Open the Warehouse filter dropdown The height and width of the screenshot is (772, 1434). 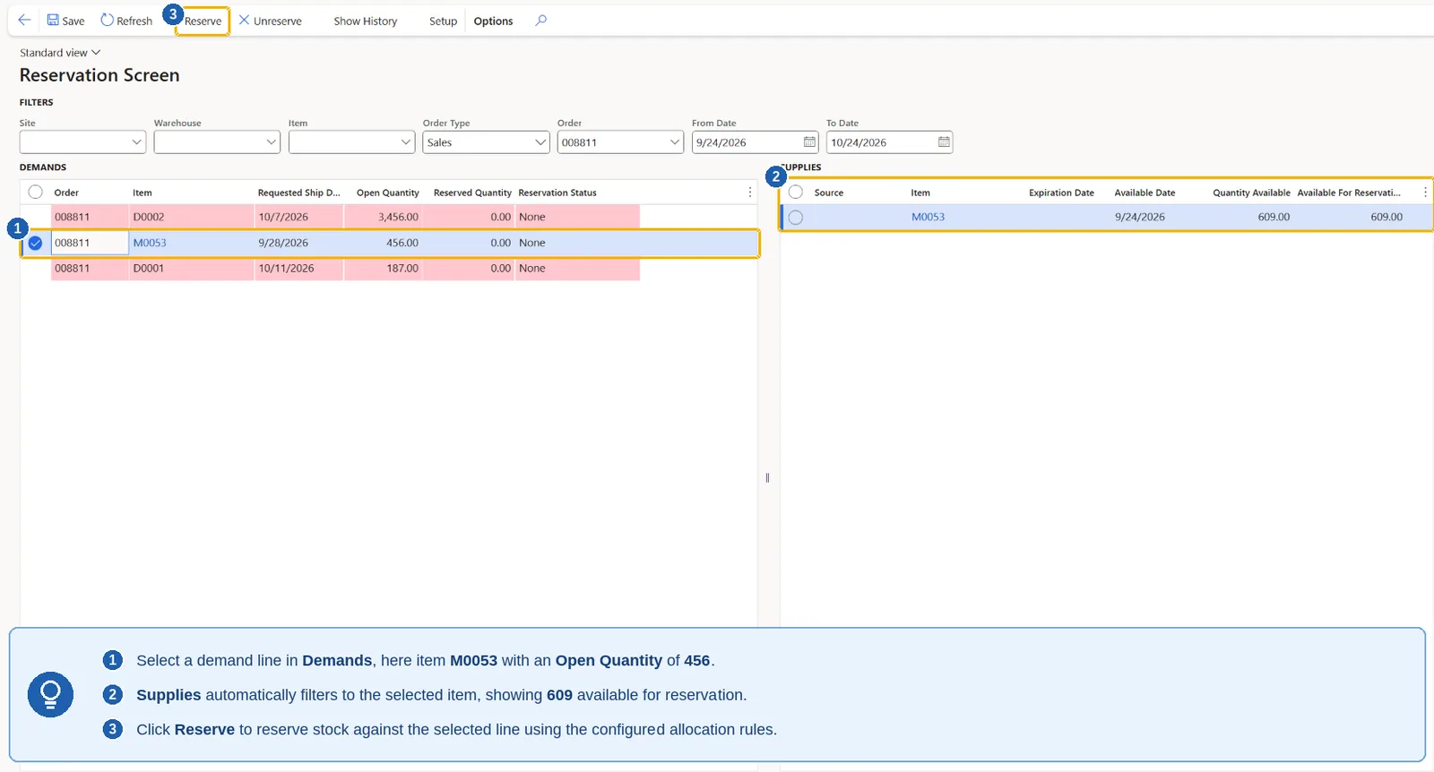272,142
